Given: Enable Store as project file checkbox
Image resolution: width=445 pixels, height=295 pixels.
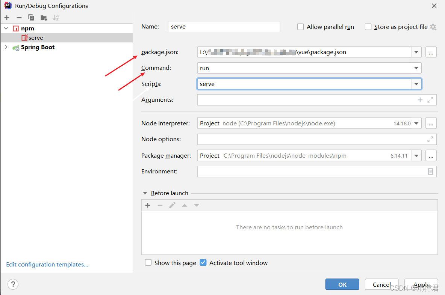Looking at the screenshot, I should coord(368,27).
